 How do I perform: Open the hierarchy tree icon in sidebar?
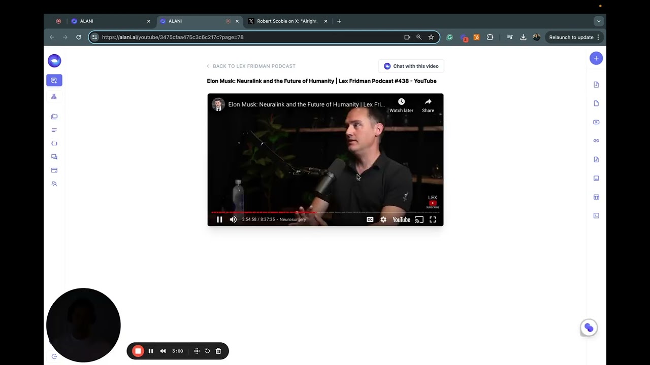tap(54, 96)
